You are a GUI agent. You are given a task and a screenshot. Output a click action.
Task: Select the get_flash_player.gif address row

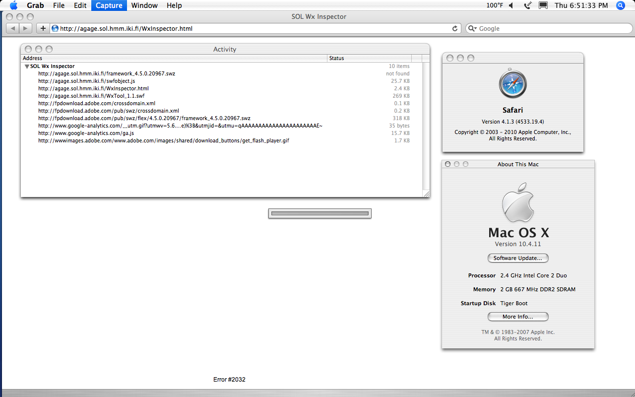[x=221, y=140]
